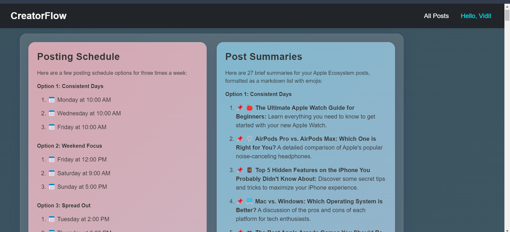510x232 pixels.
Task: Click the Posting Schedule heading
Action: [78, 57]
